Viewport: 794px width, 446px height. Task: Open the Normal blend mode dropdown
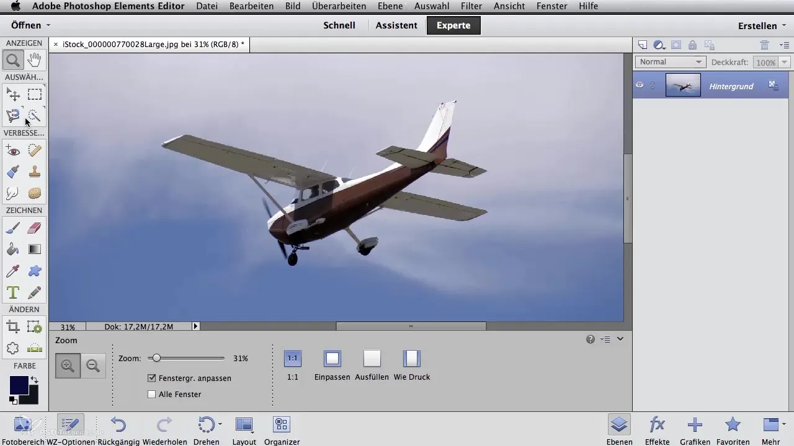tap(671, 62)
